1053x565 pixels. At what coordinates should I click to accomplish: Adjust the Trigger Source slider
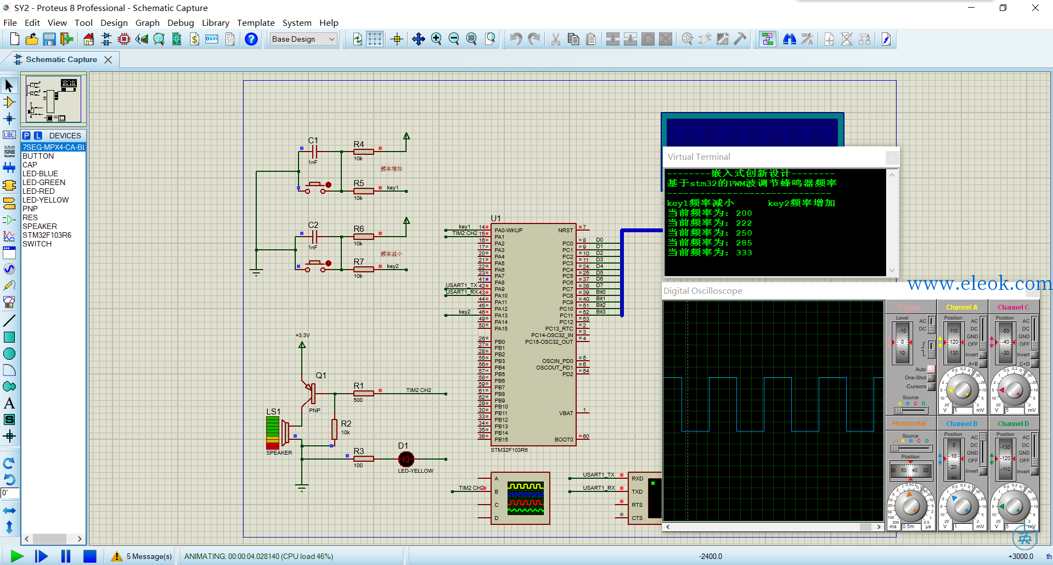click(x=910, y=410)
